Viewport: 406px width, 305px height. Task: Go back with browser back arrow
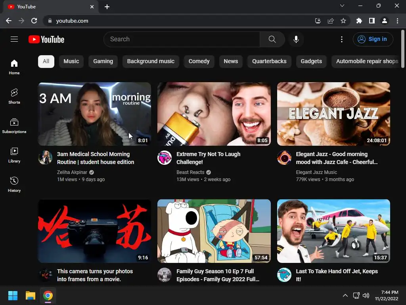tap(9, 21)
